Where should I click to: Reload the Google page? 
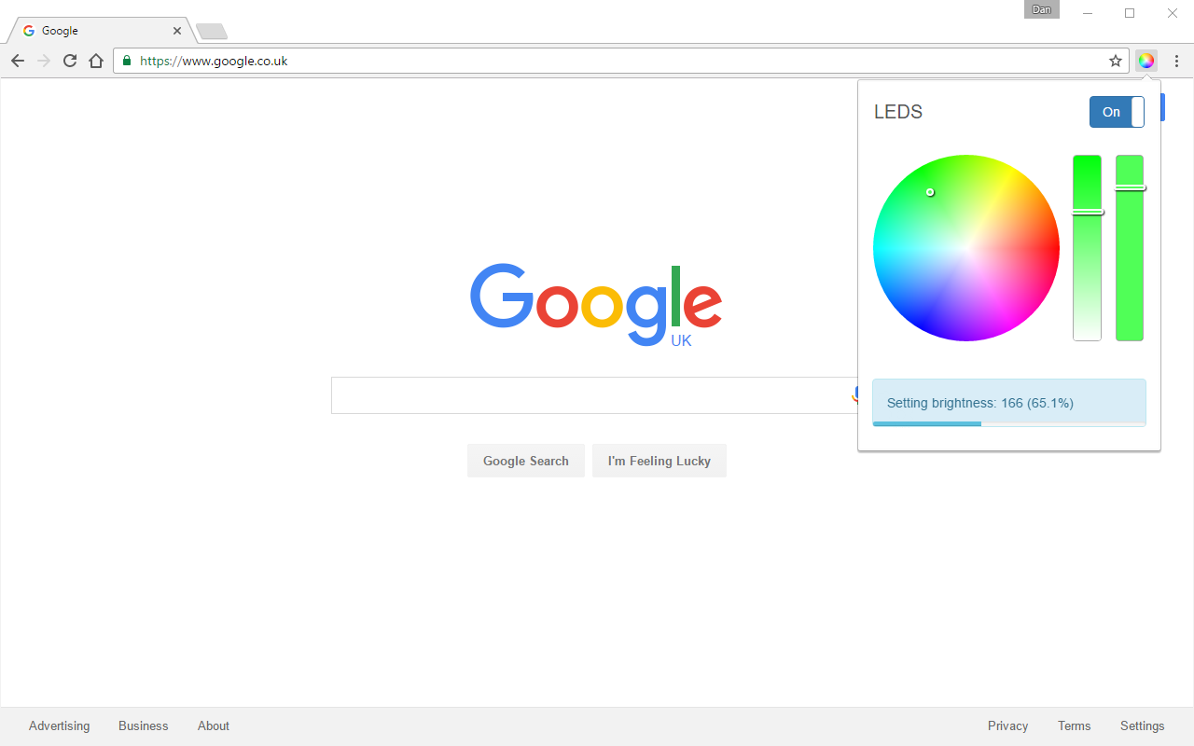coord(70,61)
